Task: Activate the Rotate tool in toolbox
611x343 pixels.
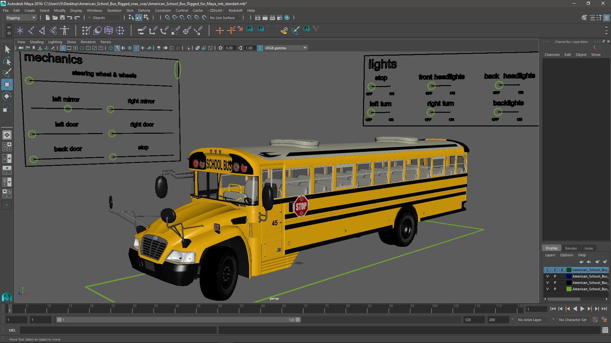Action: coord(7,96)
